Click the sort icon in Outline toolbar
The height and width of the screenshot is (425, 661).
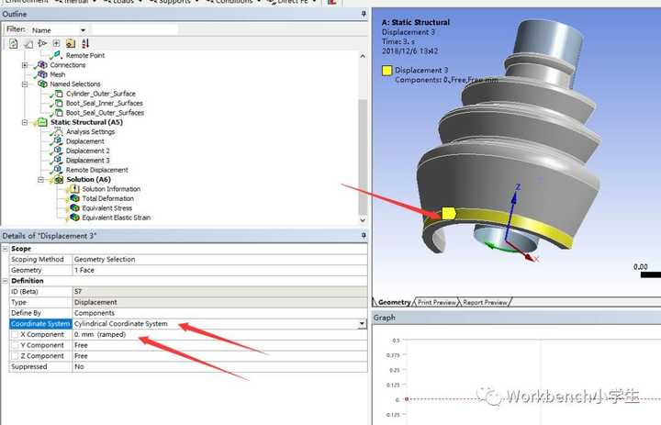[85, 43]
